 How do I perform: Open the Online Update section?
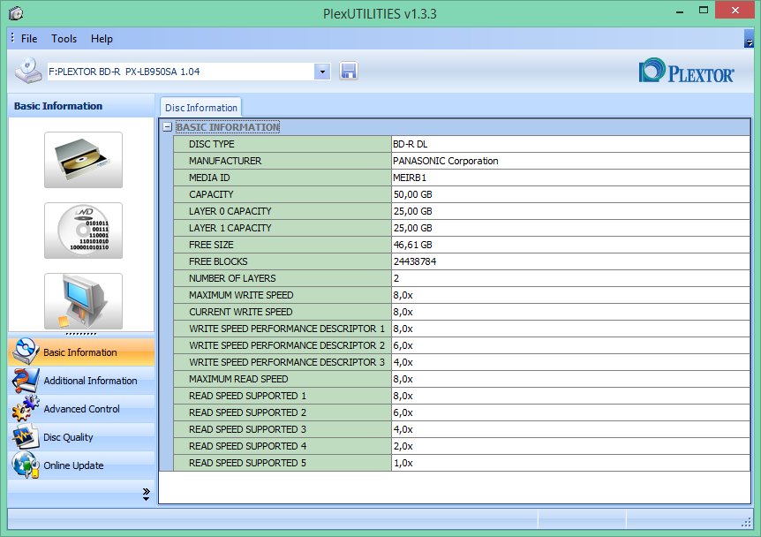coord(73,465)
